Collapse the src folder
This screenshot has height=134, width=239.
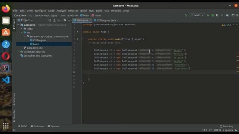[21, 32]
